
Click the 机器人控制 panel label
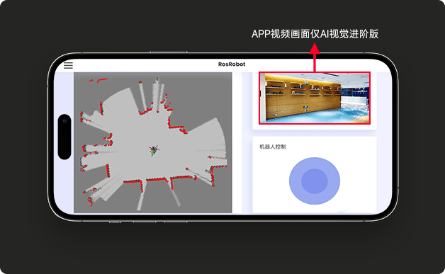(272, 147)
